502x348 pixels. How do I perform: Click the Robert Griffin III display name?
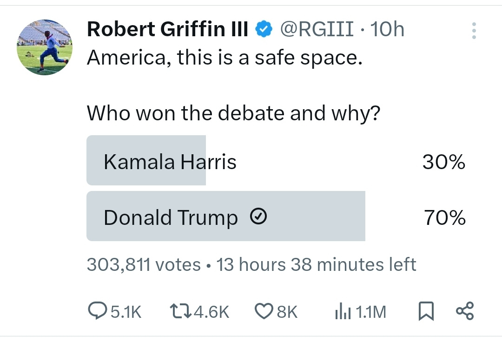[168, 30]
